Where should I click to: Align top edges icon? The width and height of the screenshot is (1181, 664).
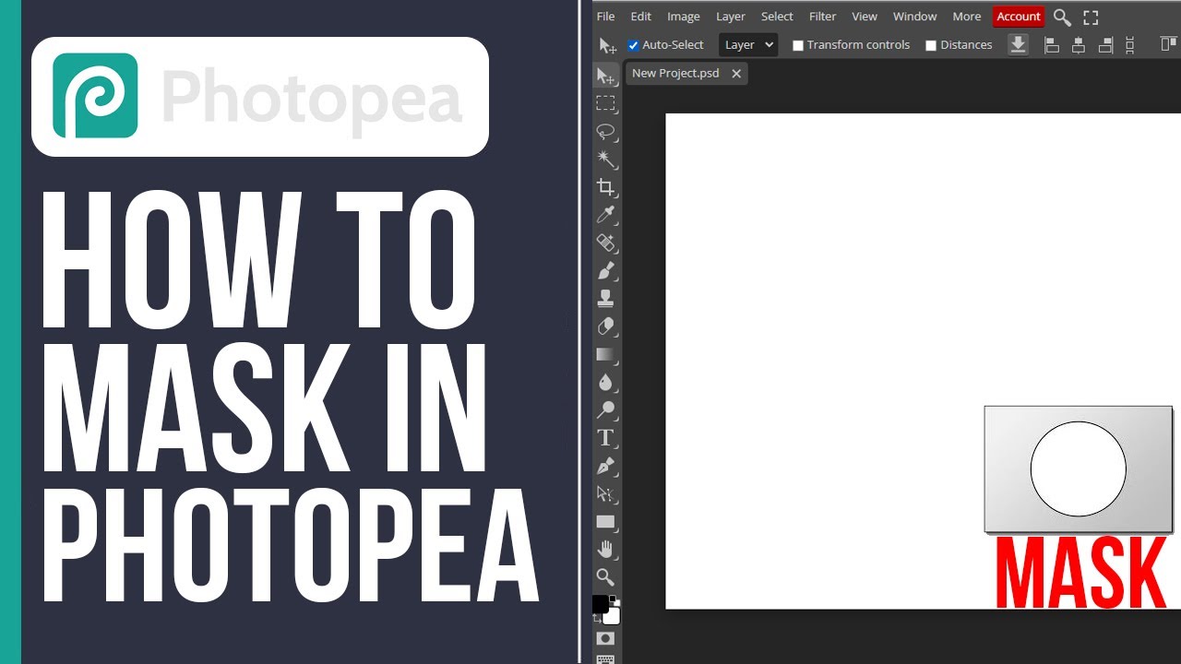click(x=1167, y=44)
